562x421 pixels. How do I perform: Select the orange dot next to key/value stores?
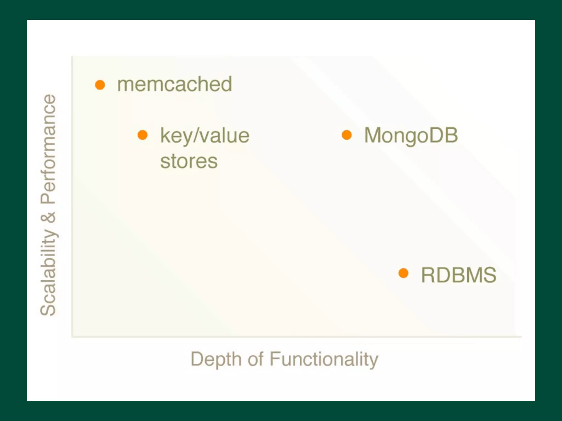[x=142, y=135]
